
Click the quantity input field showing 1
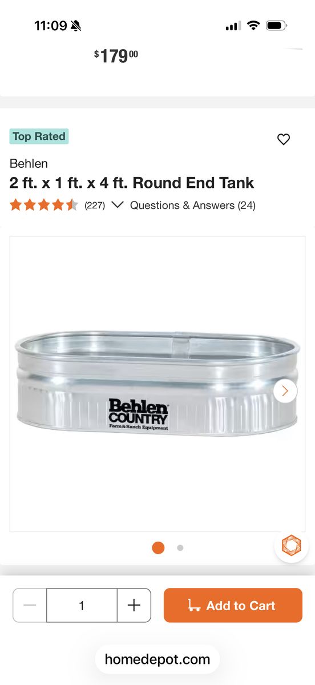pyautogui.click(x=82, y=605)
